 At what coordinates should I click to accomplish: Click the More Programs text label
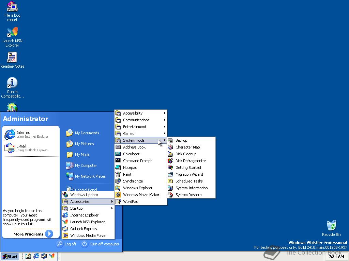29,234
